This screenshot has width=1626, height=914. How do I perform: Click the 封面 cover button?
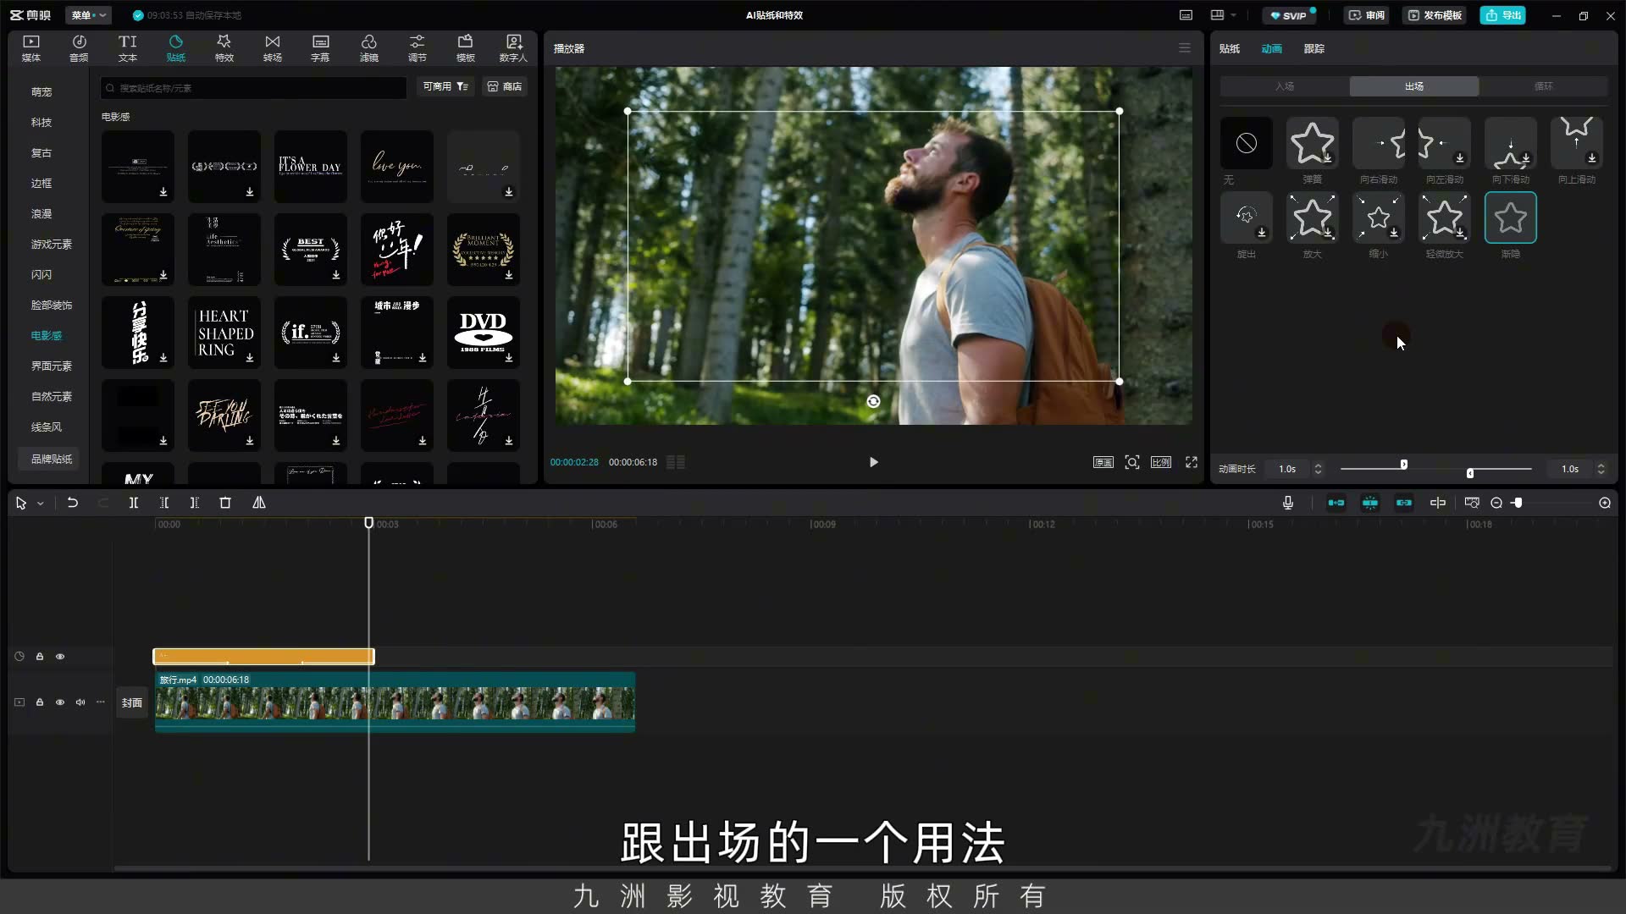tap(131, 702)
